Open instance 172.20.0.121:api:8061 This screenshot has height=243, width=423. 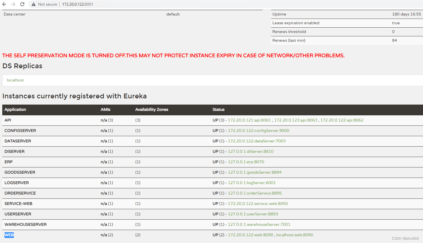coord(249,120)
